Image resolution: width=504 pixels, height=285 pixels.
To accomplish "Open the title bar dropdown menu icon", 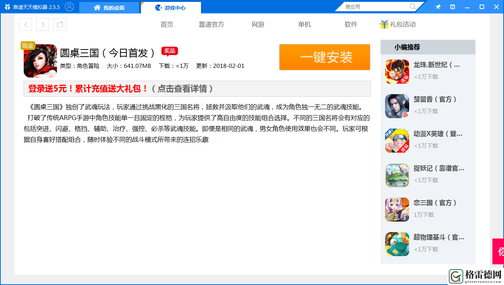I will (x=453, y=7).
